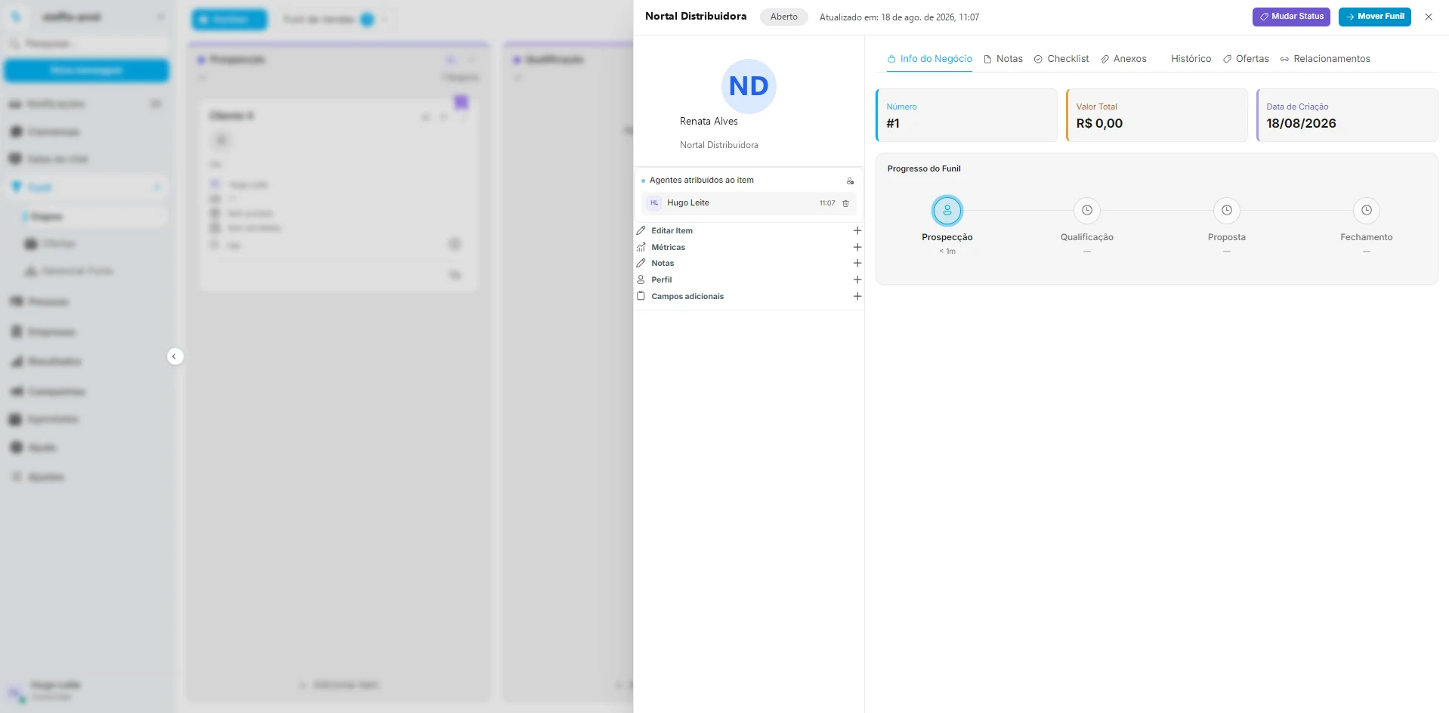Close the Nortal Distribuidora detail panel

1429,17
